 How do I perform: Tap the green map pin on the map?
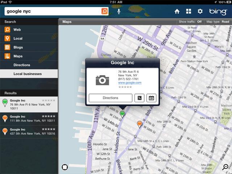pos(122,114)
